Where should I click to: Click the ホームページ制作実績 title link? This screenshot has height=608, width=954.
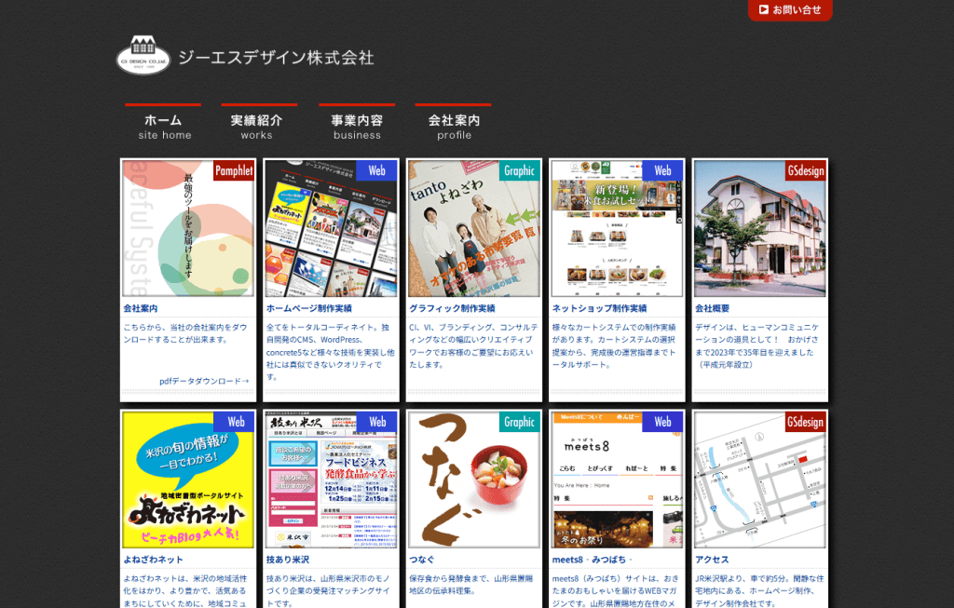pos(309,308)
